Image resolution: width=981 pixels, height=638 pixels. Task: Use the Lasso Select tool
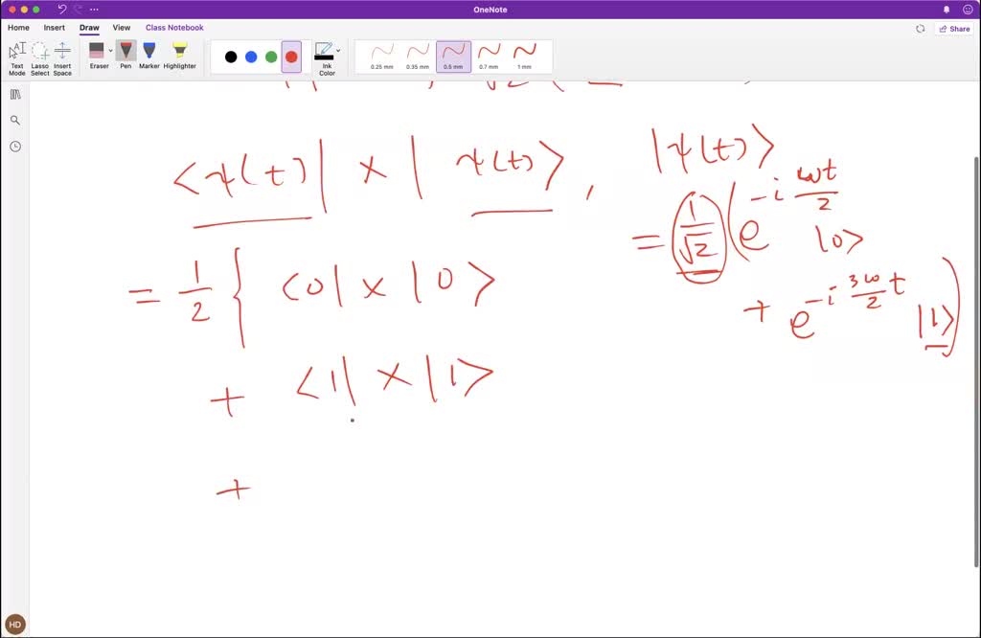click(x=38, y=57)
